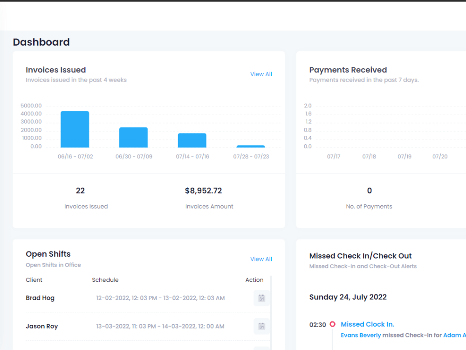Click the red missed clock-in alert marker

tap(333, 324)
